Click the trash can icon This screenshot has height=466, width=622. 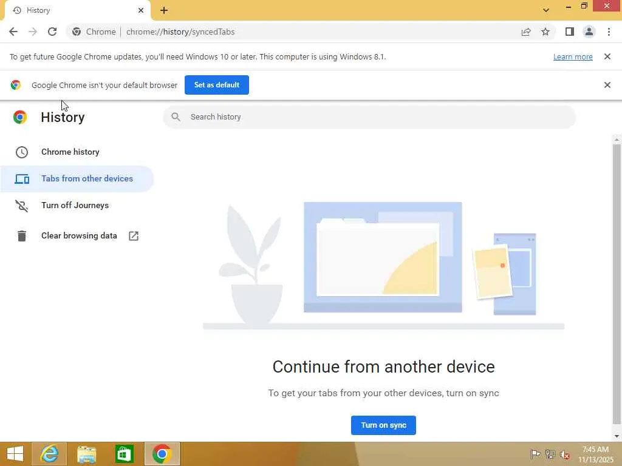point(22,236)
